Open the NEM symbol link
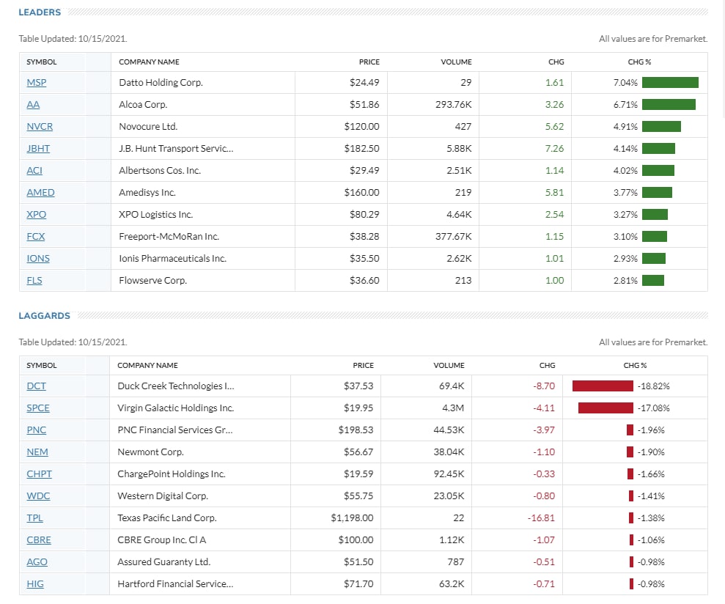The image size is (725, 604). (37, 452)
